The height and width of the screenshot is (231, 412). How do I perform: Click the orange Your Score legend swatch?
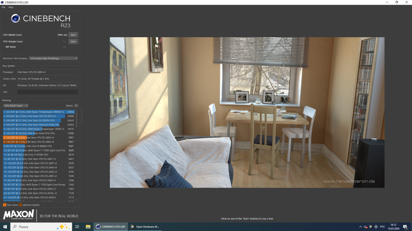pos(5,205)
